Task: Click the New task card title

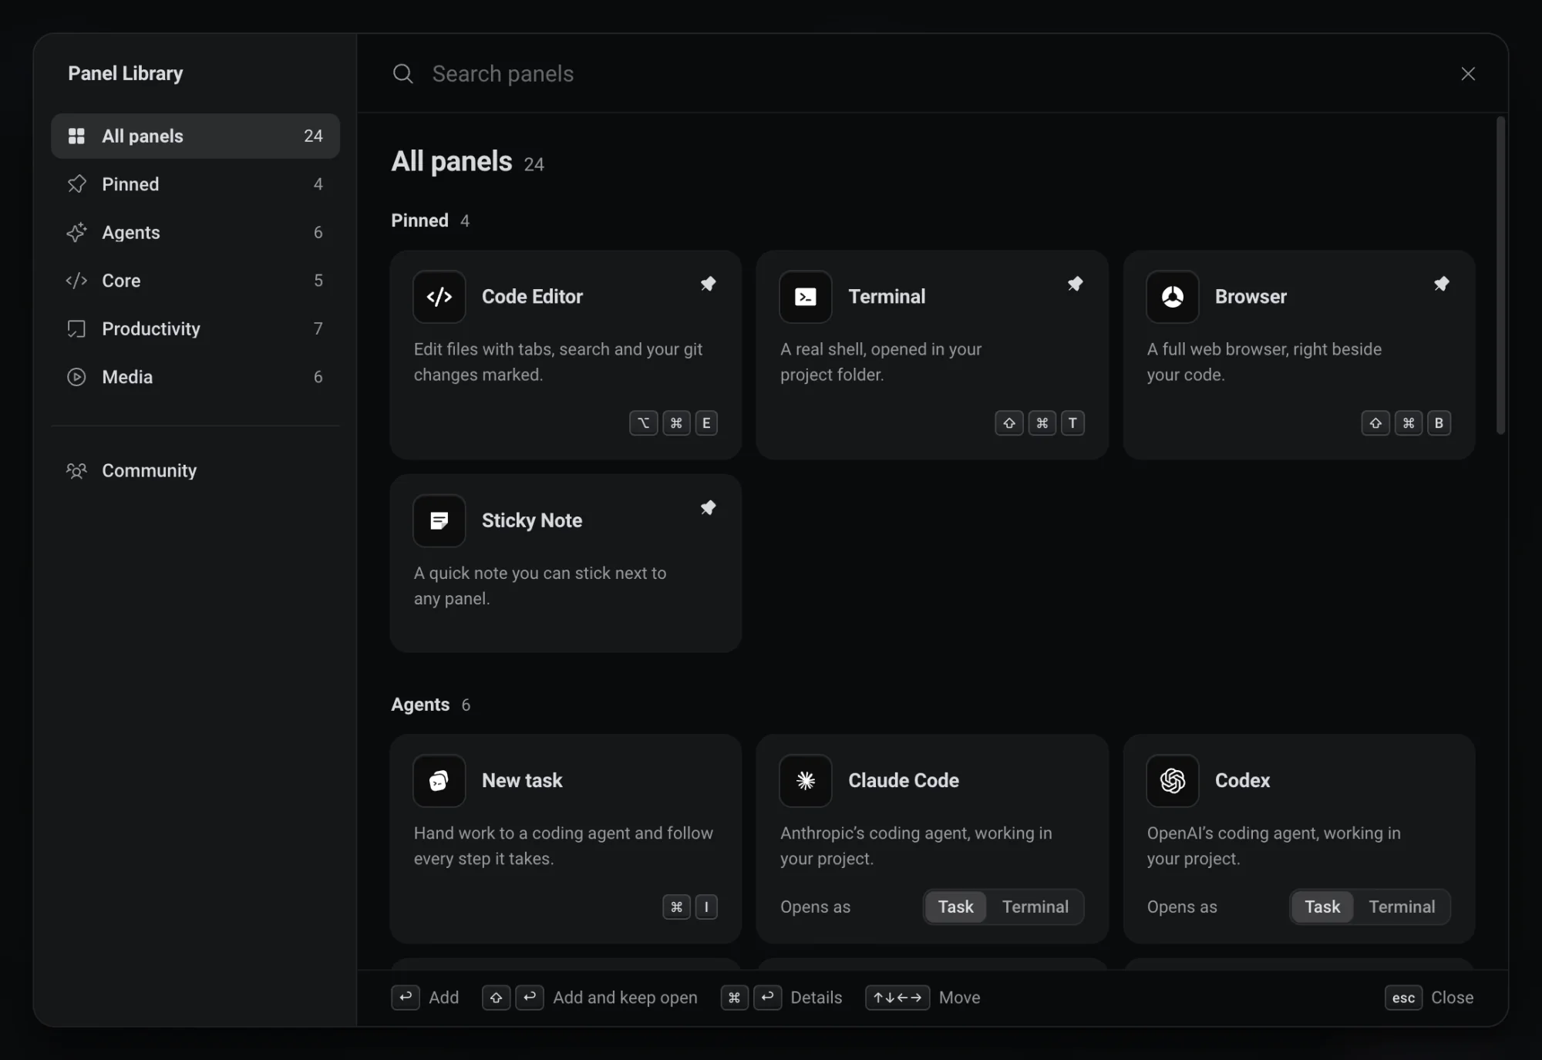Action: [522, 781]
